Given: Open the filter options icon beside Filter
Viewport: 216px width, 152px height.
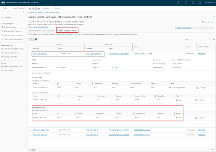Looking at the screenshot, I should click(214, 39).
